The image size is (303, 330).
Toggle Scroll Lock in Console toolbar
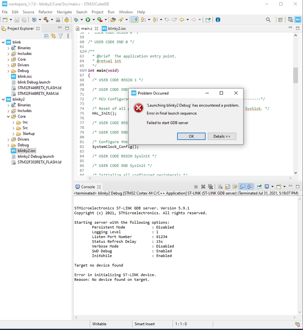click(x=228, y=187)
